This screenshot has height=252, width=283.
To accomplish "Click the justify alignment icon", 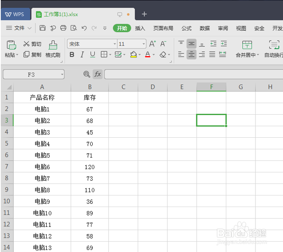I will click(x=212, y=54).
